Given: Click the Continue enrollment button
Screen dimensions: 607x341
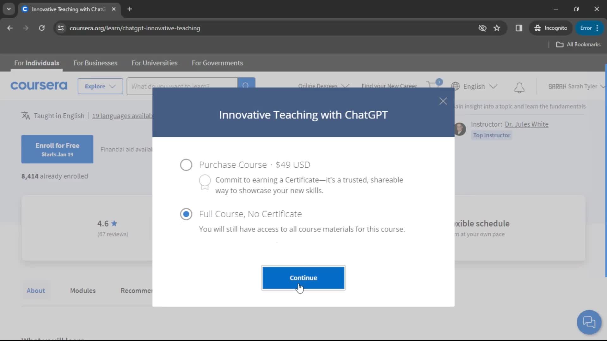Looking at the screenshot, I should tap(303, 278).
